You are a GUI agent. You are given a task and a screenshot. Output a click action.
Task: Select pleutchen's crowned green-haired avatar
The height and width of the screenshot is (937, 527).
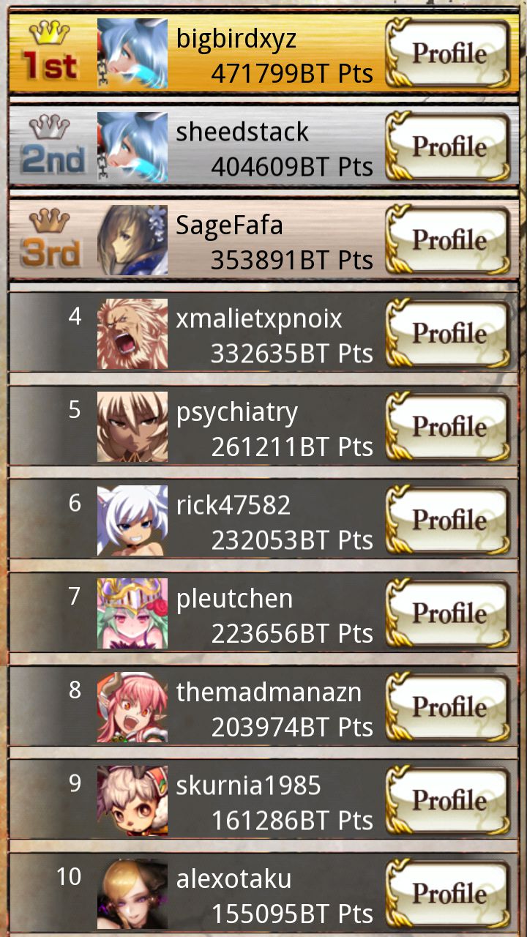point(132,613)
